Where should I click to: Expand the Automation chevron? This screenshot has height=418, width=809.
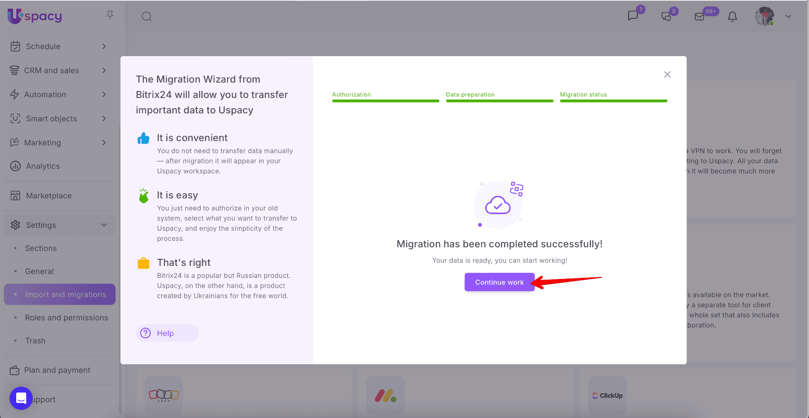(104, 94)
